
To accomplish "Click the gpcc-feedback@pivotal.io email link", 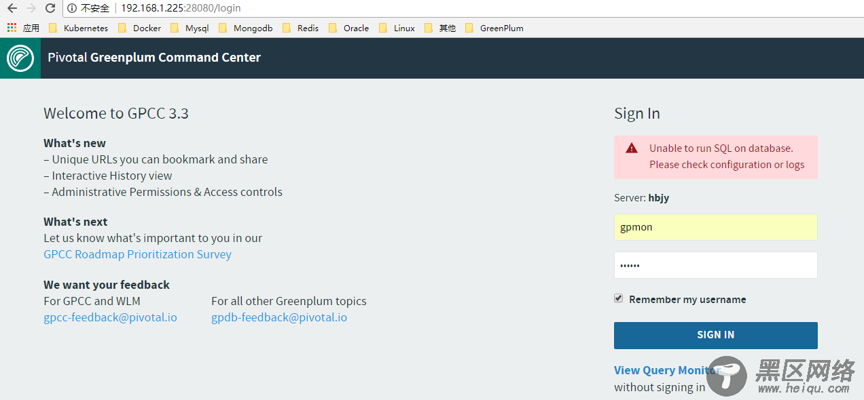I will (110, 317).
